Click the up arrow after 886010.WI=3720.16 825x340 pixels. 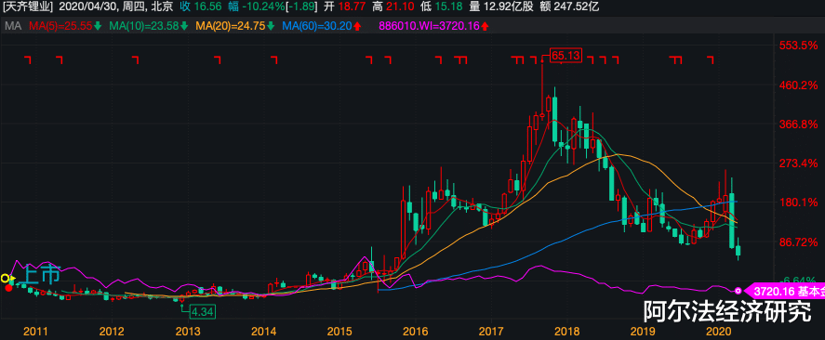[x=485, y=26]
